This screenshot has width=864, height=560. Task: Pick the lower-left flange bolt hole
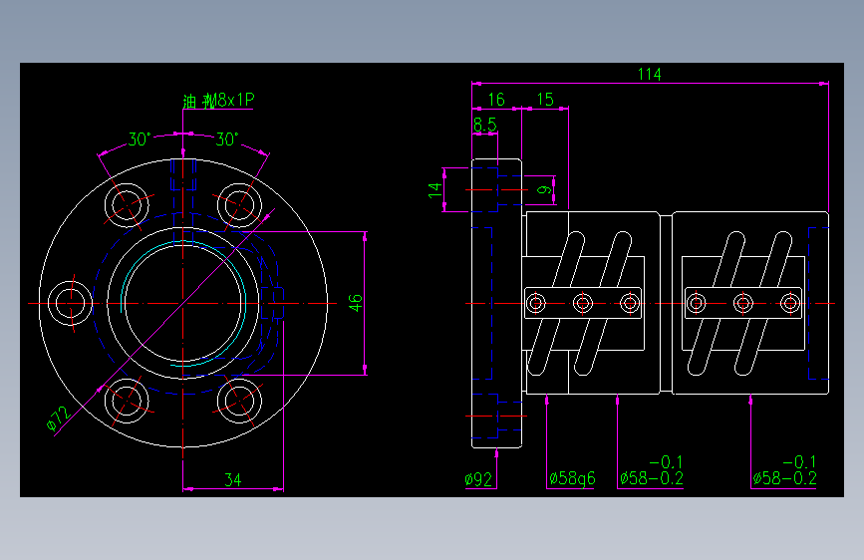[x=127, y=401]
